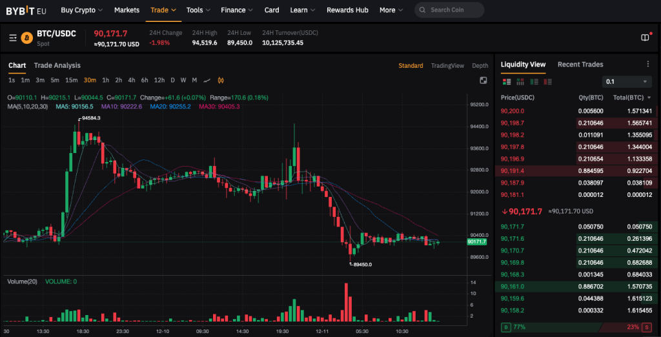Select the 1h timeframe interval
The image size is (661, 337).
click(x=105, y=81)
